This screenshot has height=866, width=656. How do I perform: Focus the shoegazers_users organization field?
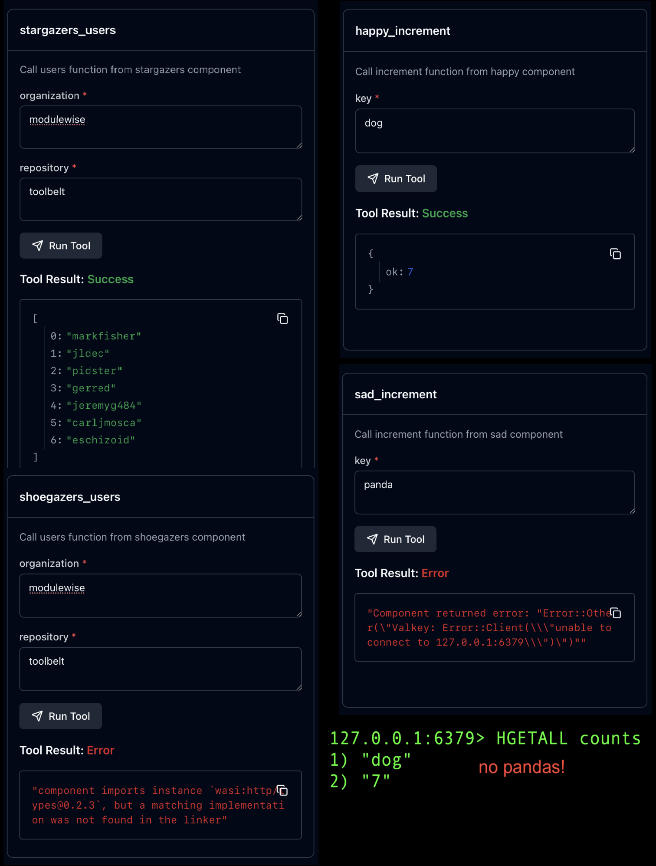tap(161, 595)
